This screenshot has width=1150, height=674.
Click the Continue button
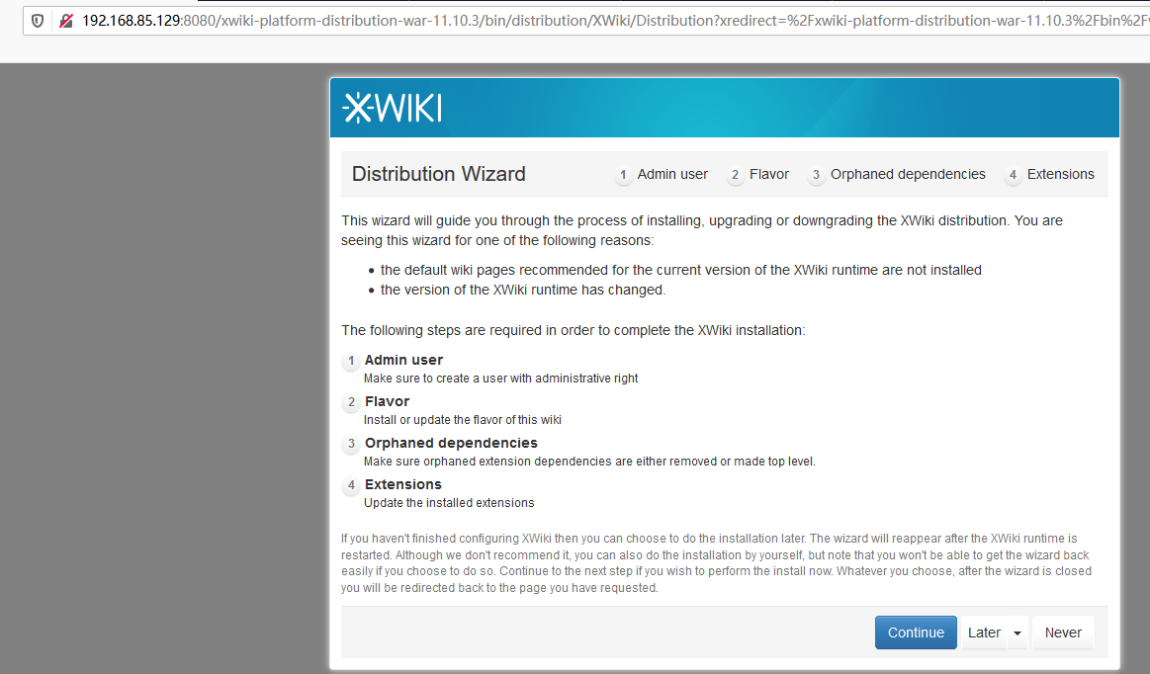[x=916, y=632]
